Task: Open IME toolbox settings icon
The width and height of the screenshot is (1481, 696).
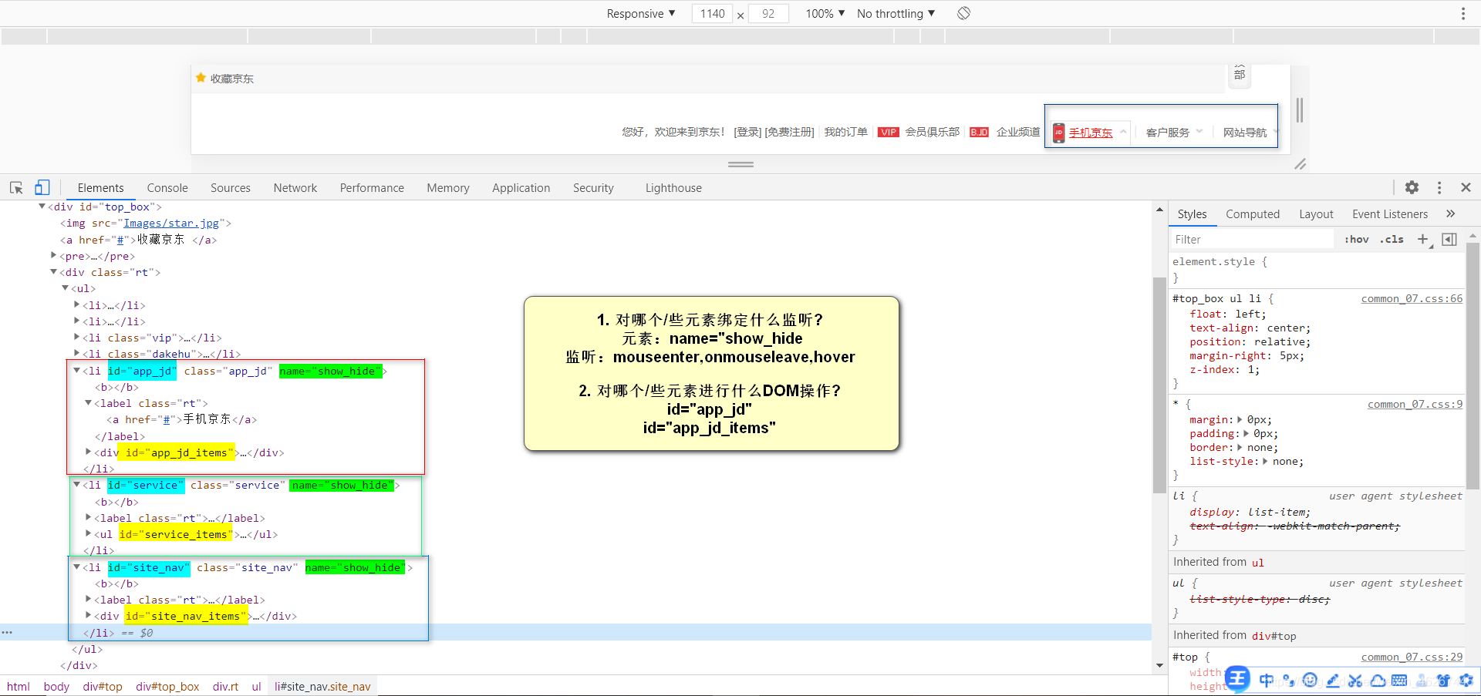Action: [1466, 681]
